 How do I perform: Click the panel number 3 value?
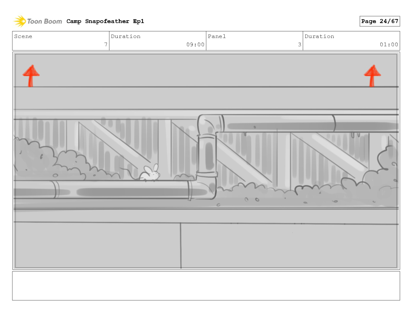pyautogui.click(x=299, y=45)
